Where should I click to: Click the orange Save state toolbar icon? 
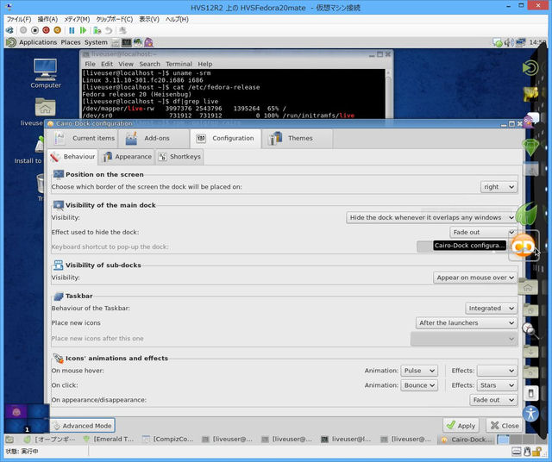coord(58,30)
